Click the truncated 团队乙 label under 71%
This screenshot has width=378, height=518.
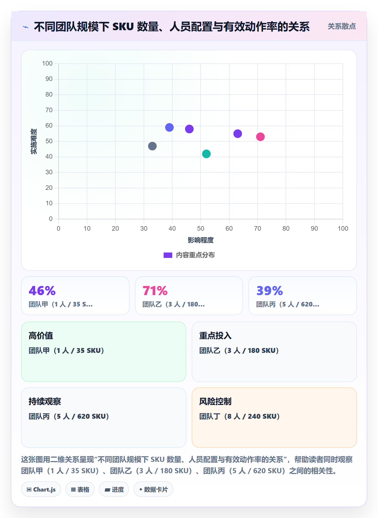click(174, 304)
